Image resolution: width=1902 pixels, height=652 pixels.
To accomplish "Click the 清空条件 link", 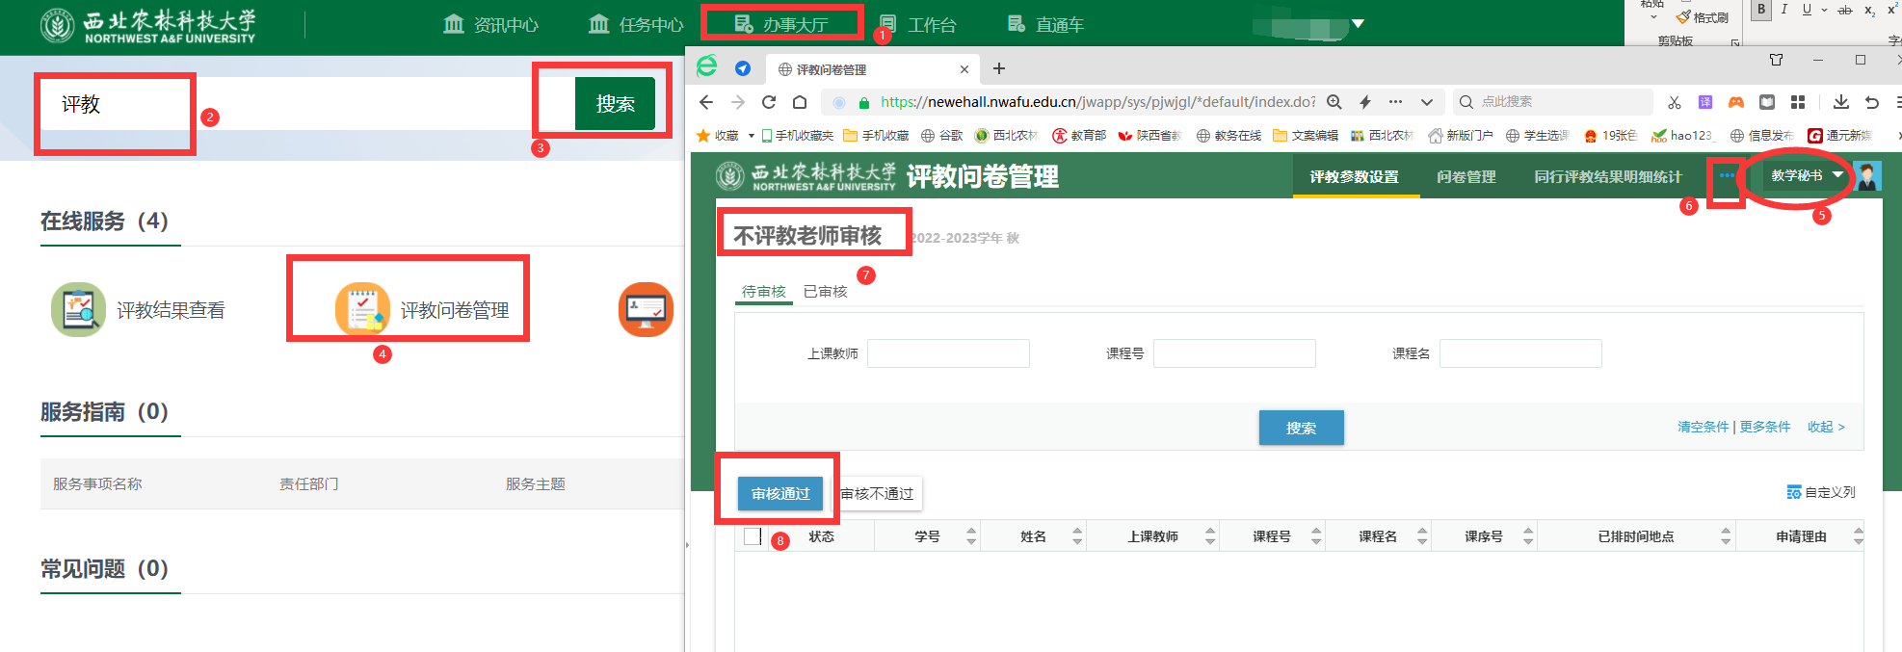I will [x=1703, y=427].
